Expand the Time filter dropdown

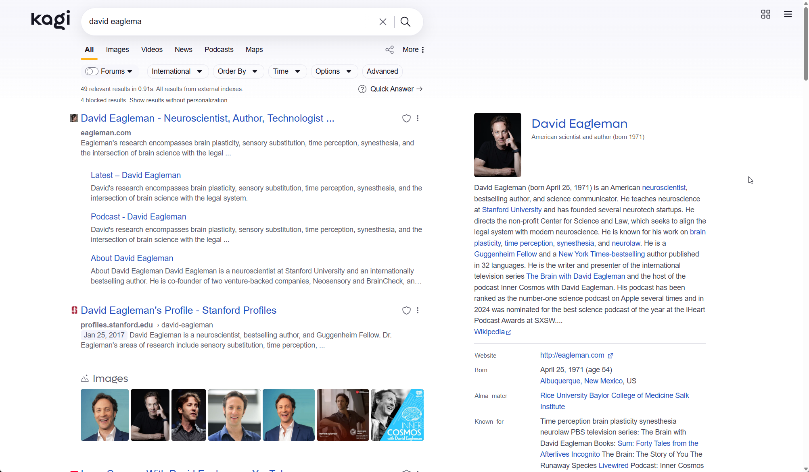[x=287, y=72]
